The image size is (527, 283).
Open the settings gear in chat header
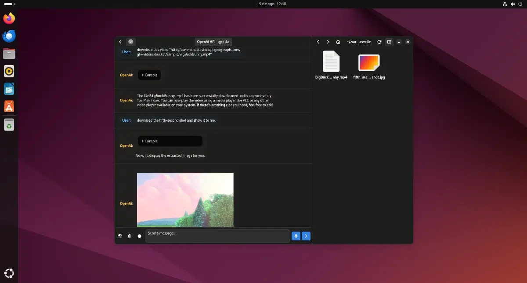point(130,42)
